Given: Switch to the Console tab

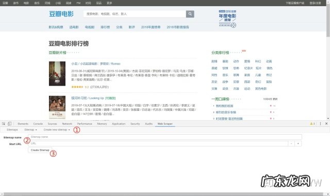Looking at the screenshot, I should tap(38, 124).
